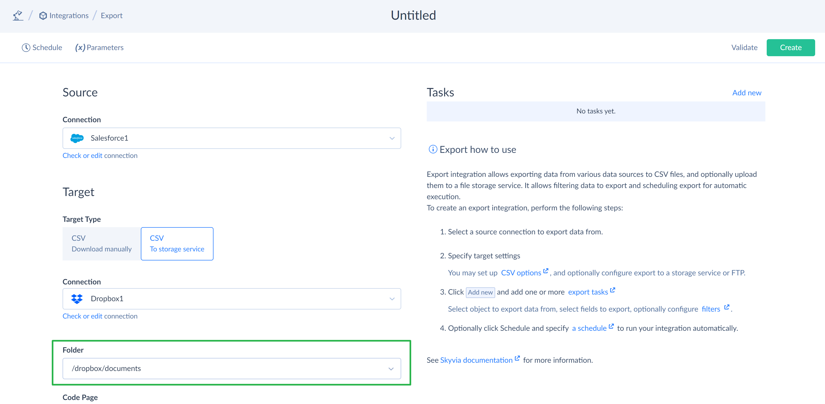Image resolution: width=825 pixels, height=404 pixels.
Task: Click the Schedule clock icon
Action: (x=26, y=48)
